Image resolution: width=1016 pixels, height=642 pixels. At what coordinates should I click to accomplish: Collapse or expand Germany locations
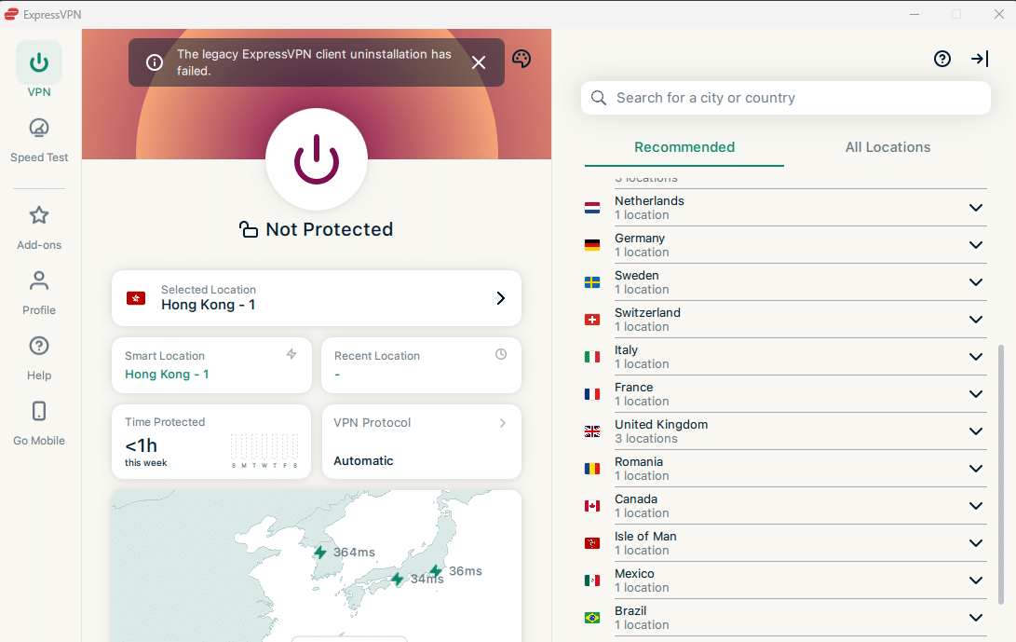pos(976,244)
